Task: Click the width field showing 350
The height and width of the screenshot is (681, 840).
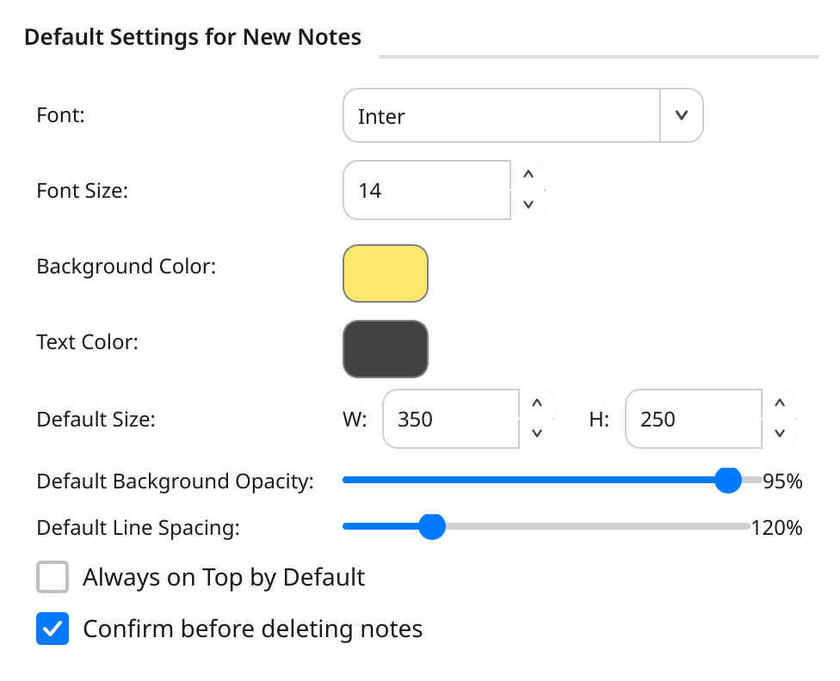Action: tap(451, 419)
